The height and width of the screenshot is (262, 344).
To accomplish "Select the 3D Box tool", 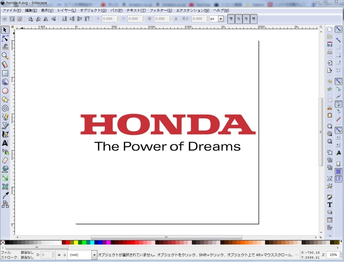I will pyautogui.click(x=5, y=82).
